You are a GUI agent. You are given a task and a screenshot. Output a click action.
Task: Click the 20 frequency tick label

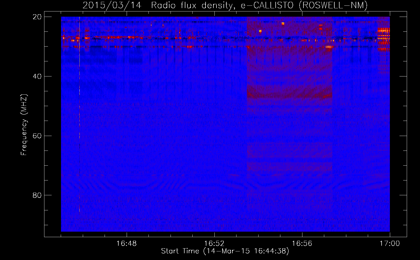click(x=37, y=17)
